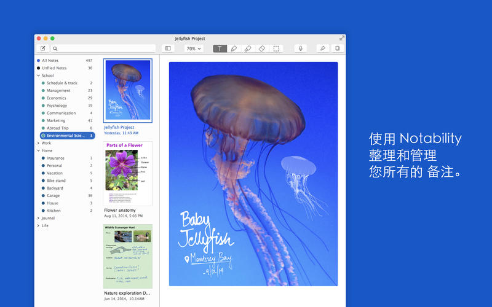Expand the Work group in sidebar
This screenshot has height=307, width=492.
[x=38, y=143]
